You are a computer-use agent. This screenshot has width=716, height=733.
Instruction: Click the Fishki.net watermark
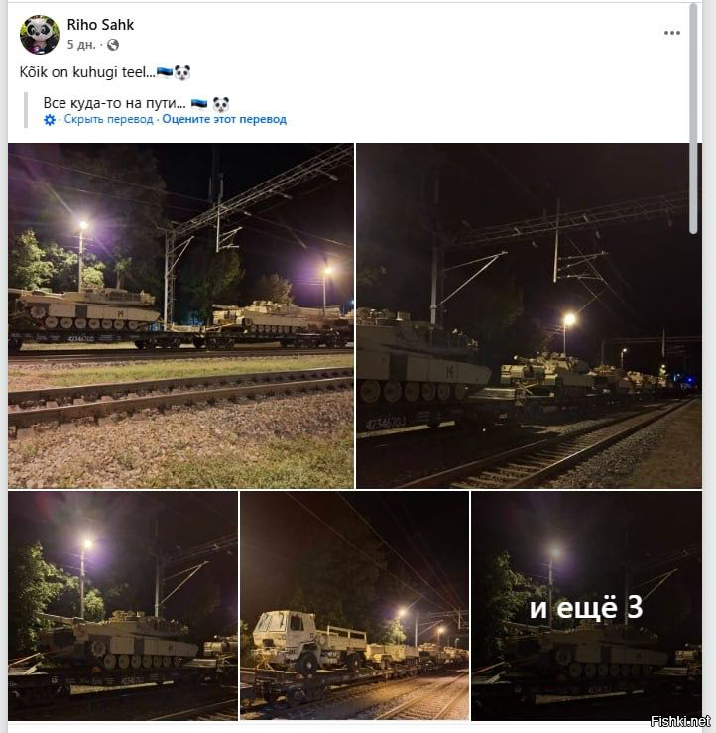click(x=680, y=721)
